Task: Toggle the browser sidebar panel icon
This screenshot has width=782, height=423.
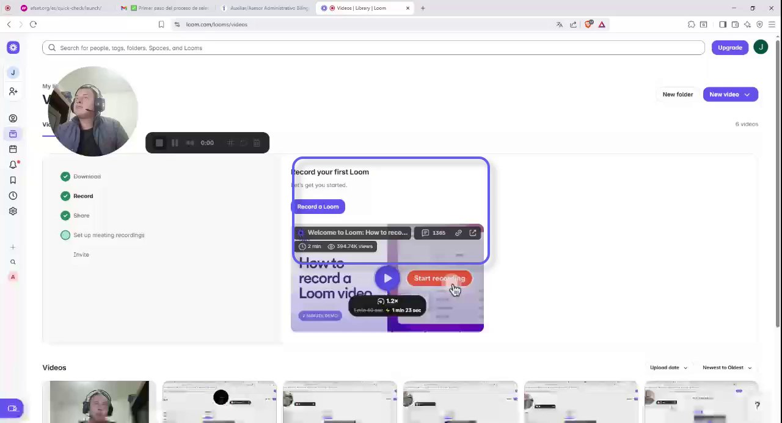Action: 723,24
